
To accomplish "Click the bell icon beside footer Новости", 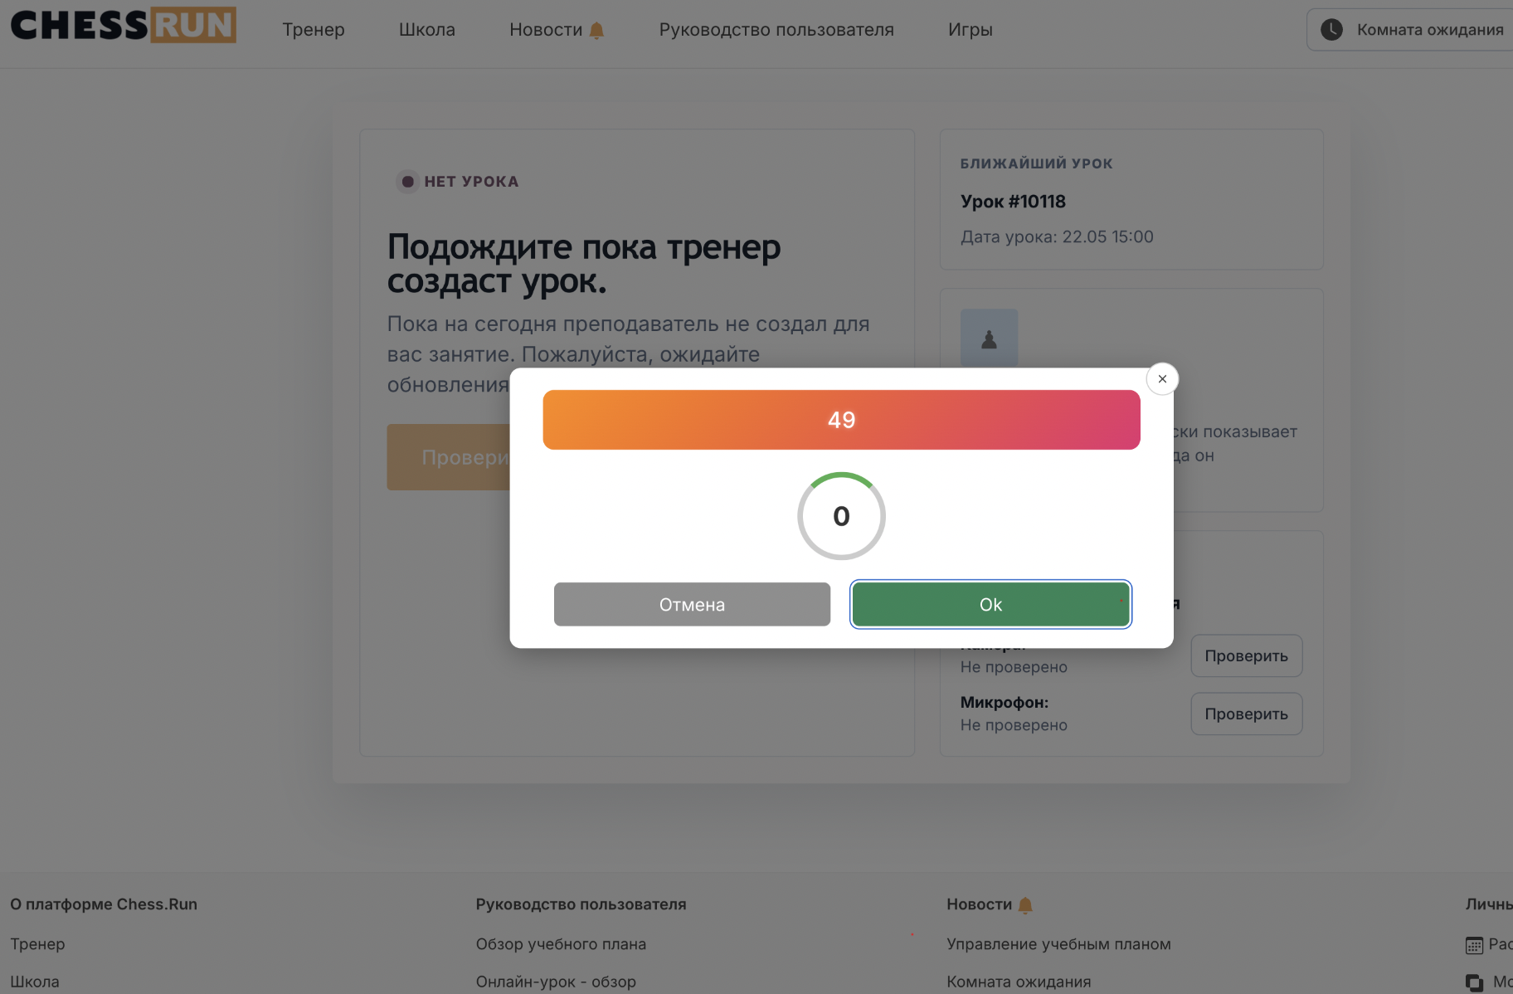I will click(x=1025, y=905).
